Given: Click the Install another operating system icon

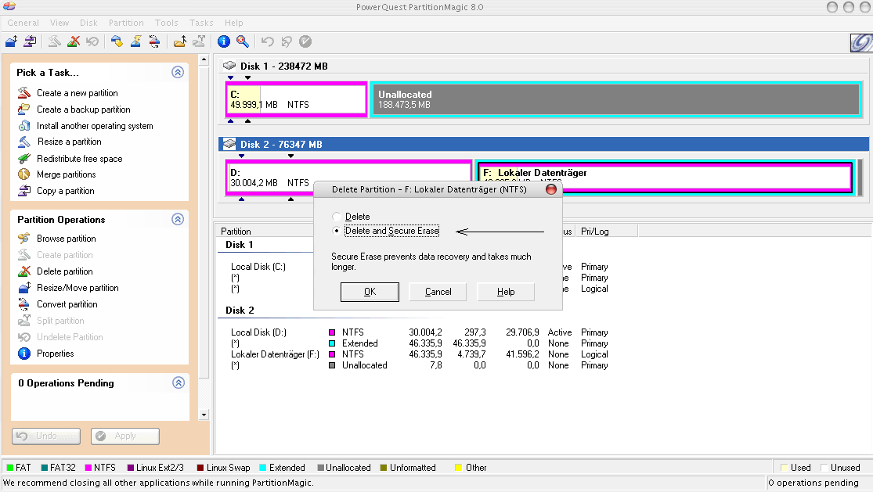Looking at the screenshot, I should point(24,126).
